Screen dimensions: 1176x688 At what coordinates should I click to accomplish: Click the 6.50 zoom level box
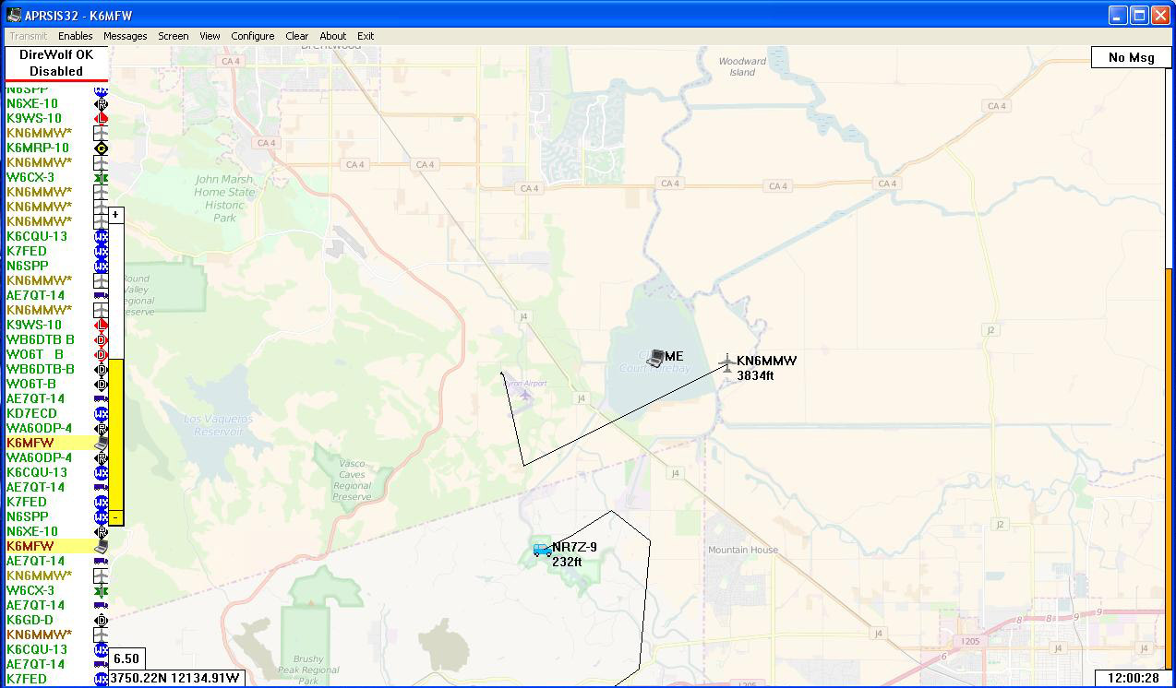126,658
